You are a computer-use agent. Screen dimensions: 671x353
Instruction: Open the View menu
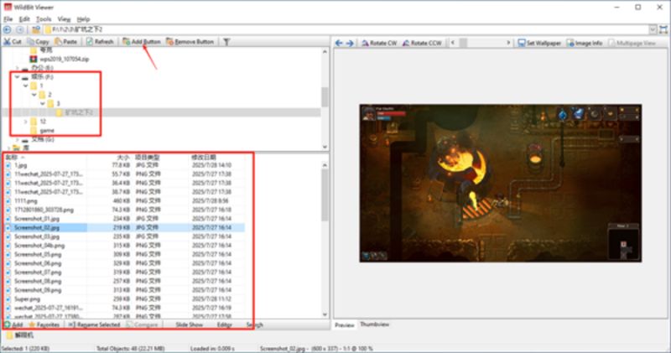(64, 19)
